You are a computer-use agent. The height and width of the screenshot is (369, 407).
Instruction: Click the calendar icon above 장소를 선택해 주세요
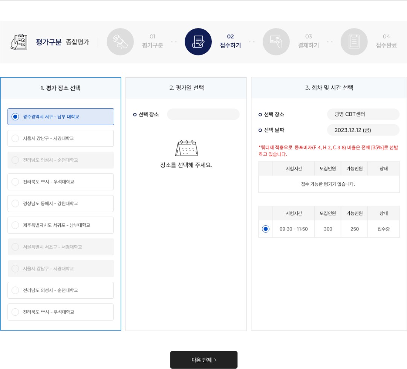coord(187,148)
